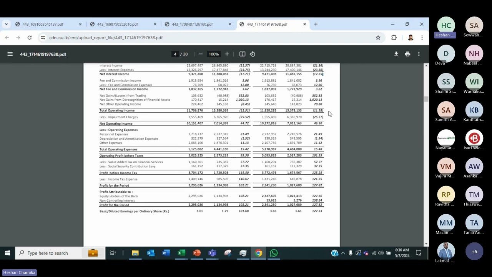Bookmark this page with the star
Viewport: 492px width, 277px height.
378,37
